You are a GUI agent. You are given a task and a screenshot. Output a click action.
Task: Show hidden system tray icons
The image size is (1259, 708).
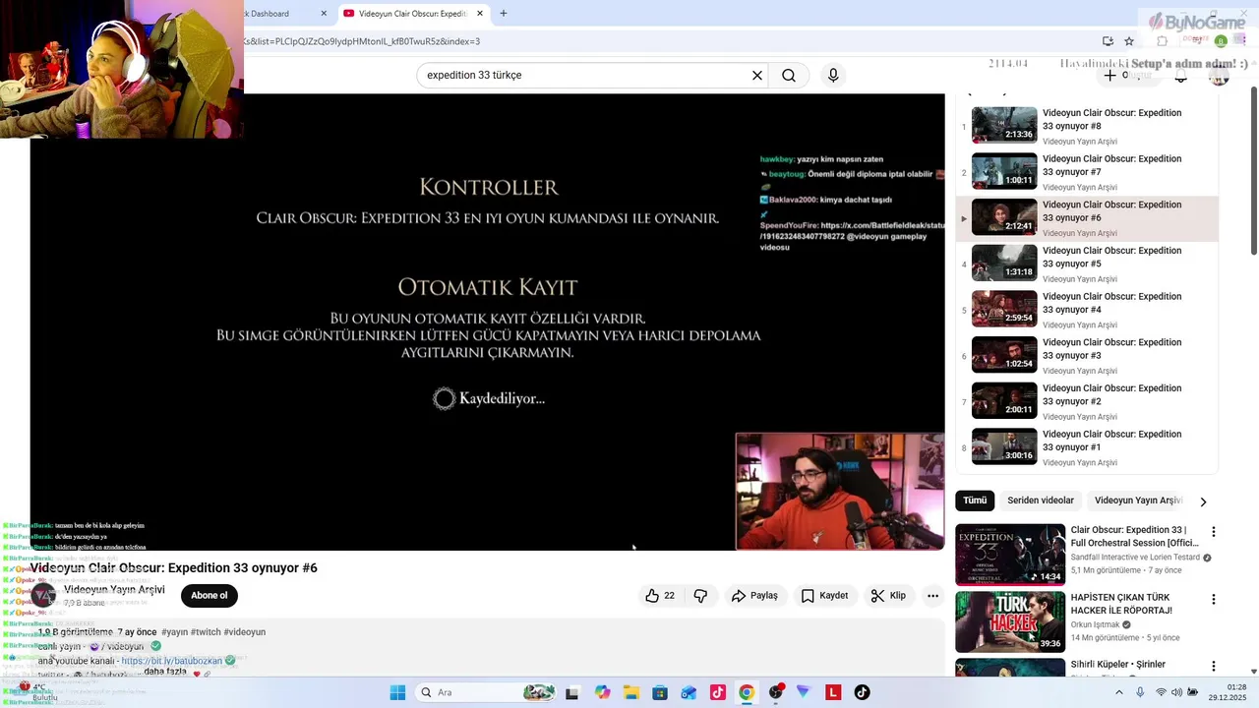tap(1118, 692)
